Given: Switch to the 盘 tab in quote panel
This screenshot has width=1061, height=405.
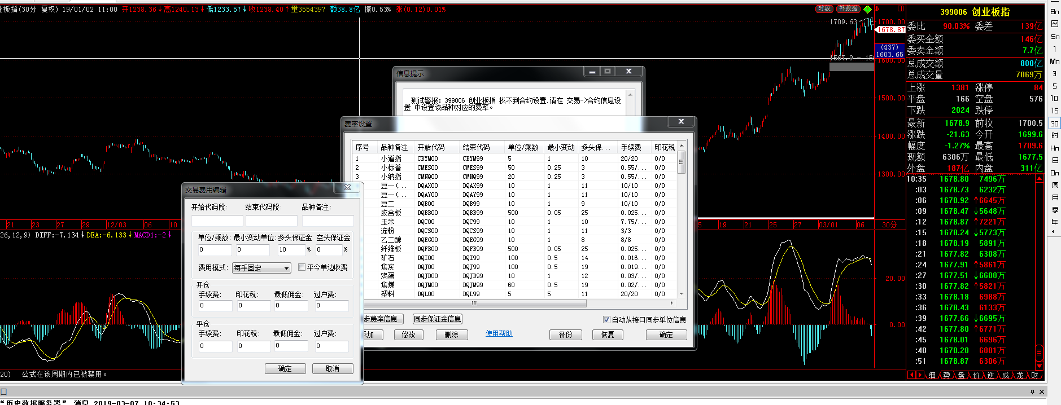Looking at the screenshot, I should 961,375.
